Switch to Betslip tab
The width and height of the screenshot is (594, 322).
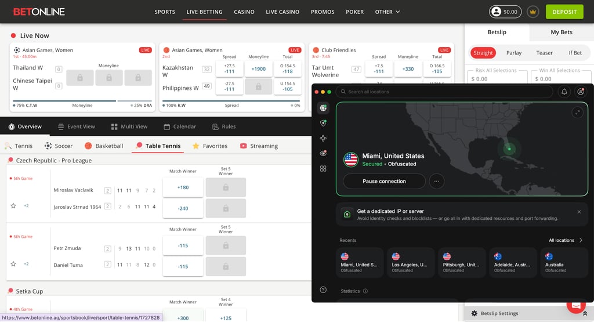(497, 32)
